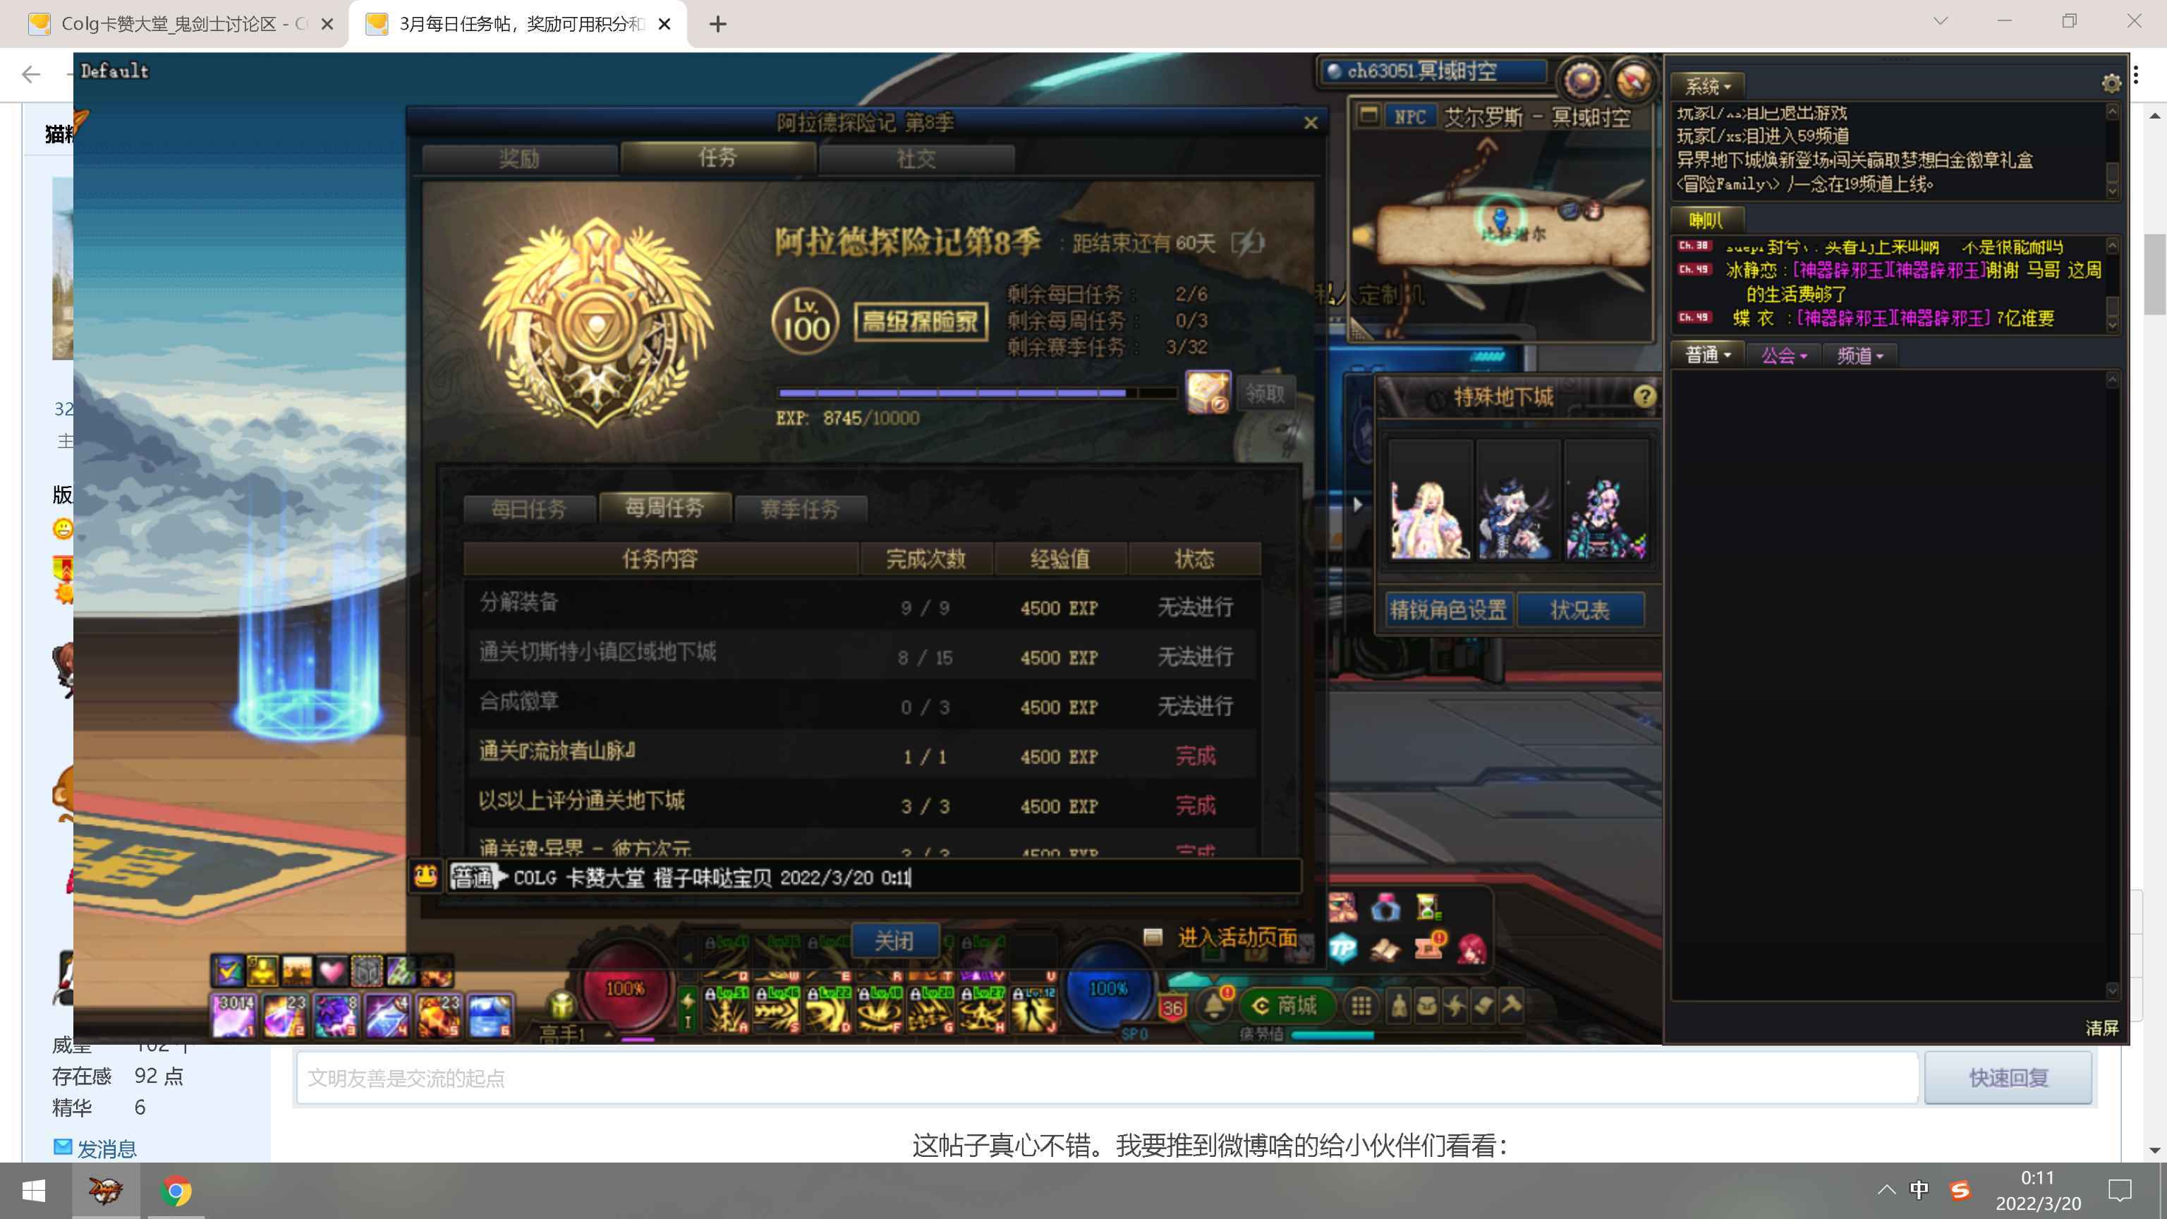Expand the 系统 chat filter dropdown
The image size is (2167, 1219).
[1708, 86]
